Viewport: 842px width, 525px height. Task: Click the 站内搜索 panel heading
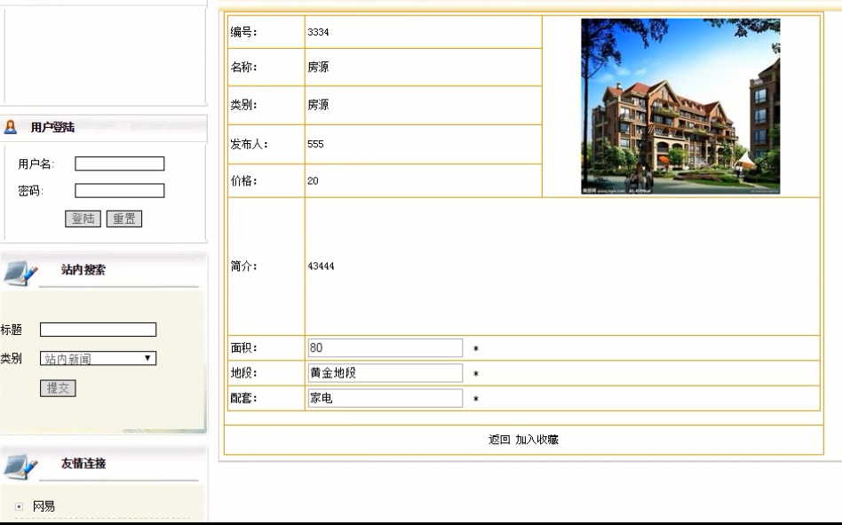click(83, 269)
